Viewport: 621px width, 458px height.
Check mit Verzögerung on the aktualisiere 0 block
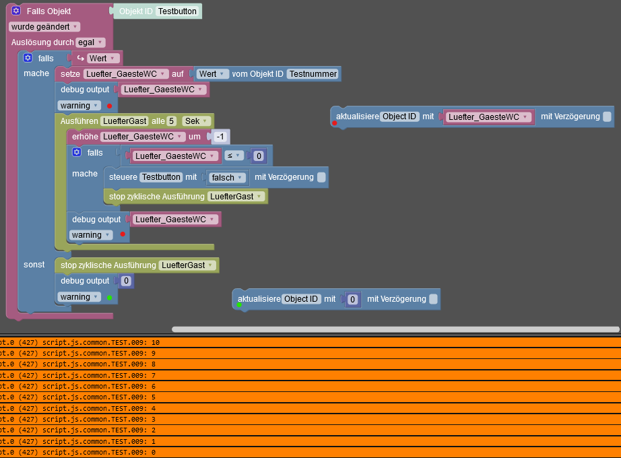(x=433, y=299)
